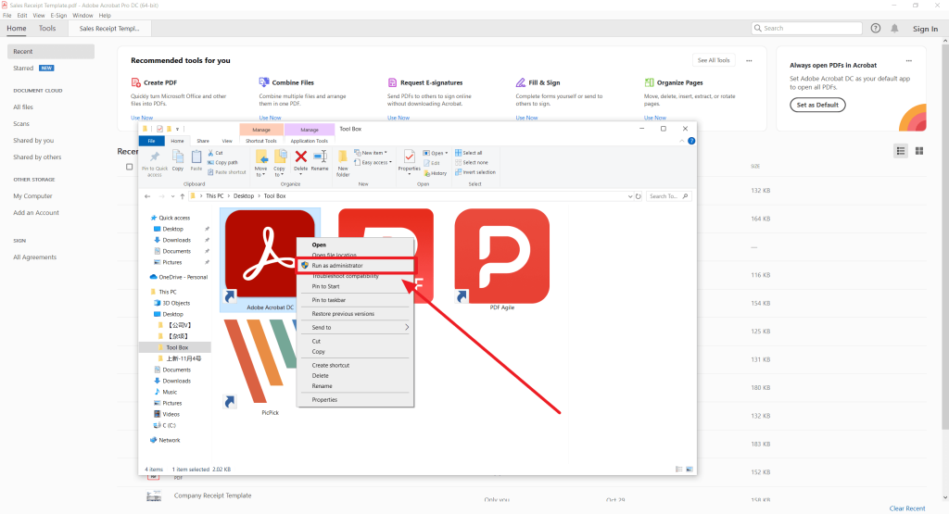Open the Explorer Share tab
The height and width of the screenshot is (514, 949).
point(203,141)
